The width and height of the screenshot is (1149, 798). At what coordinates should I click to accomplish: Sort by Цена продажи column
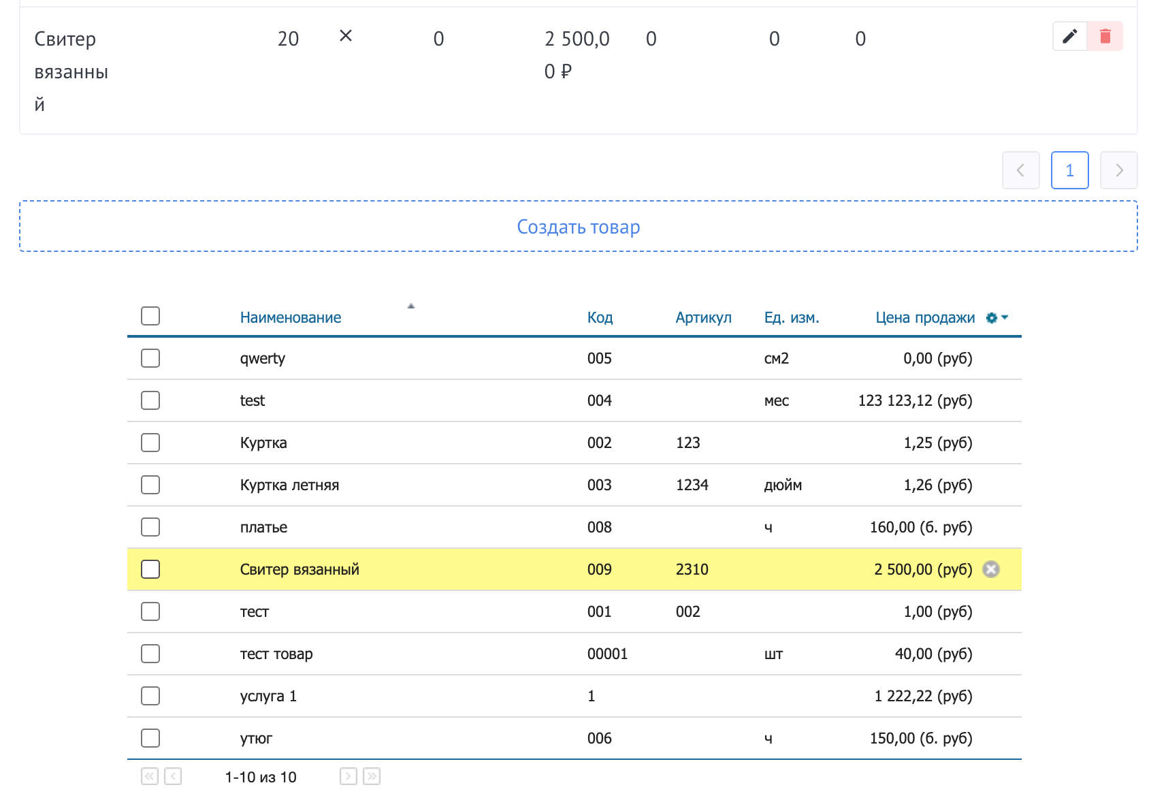[924, 317]
